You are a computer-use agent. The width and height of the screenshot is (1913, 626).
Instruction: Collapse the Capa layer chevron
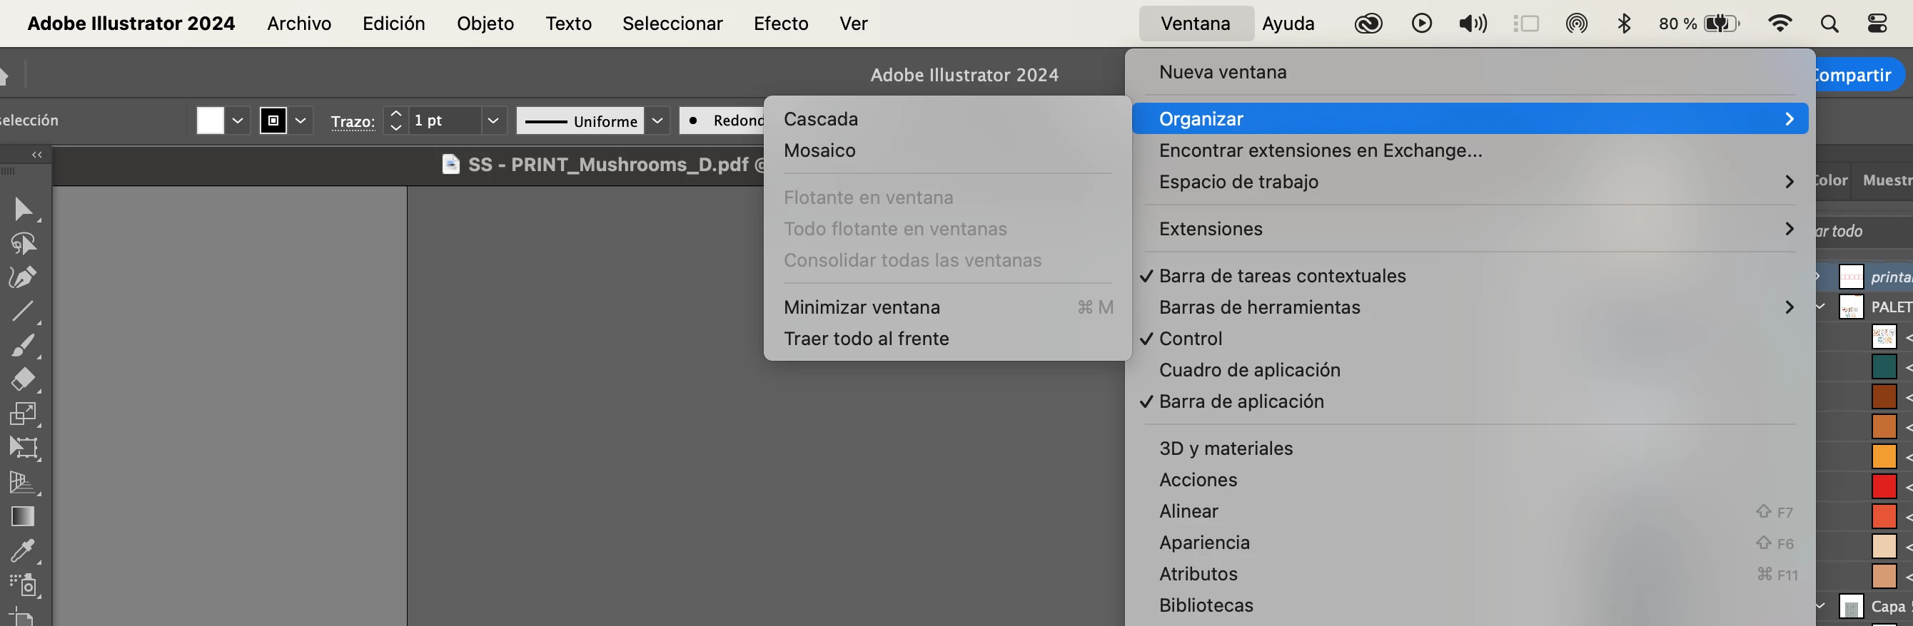(x=1821, y=606)
